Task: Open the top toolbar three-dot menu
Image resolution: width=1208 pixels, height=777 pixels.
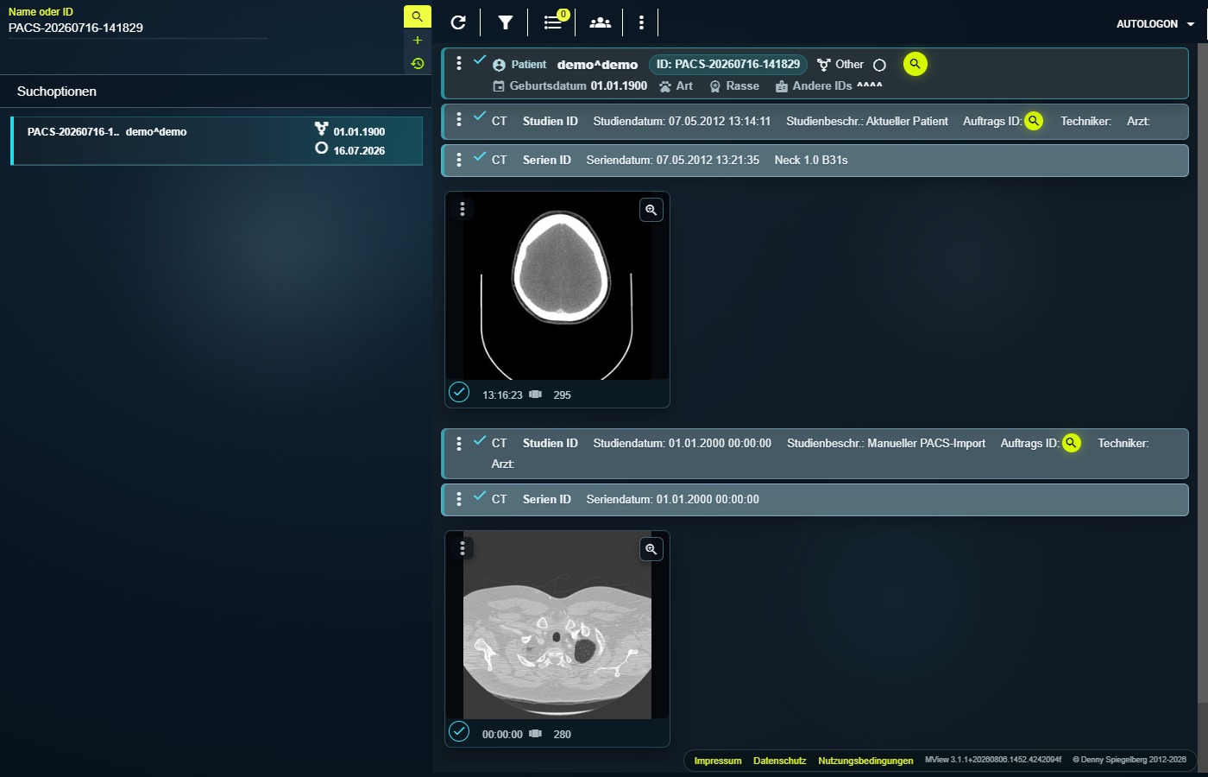Action: [x=641, y=22]
